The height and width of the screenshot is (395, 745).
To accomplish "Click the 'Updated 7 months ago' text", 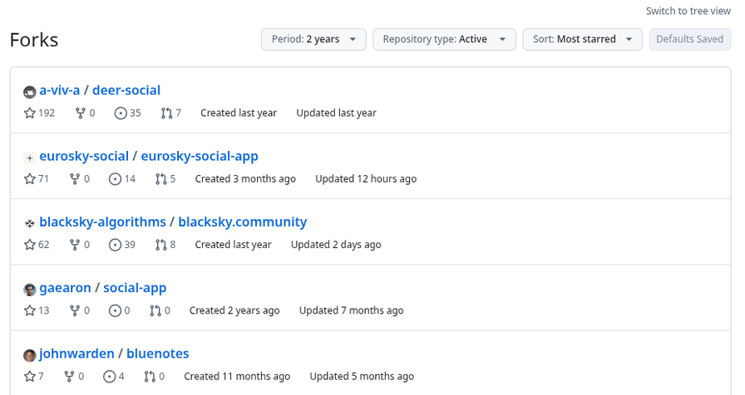I will [x=351, y=310].
